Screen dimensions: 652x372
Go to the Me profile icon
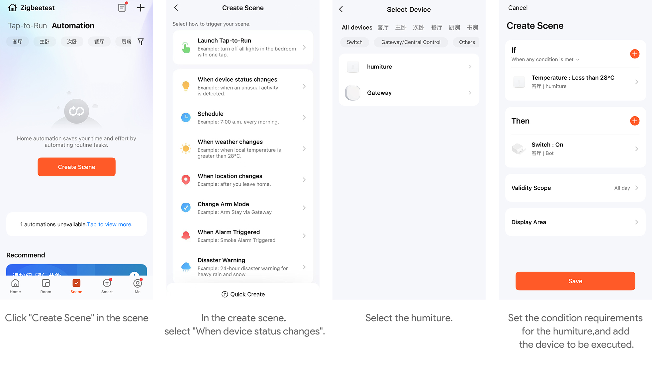[x=138, y=286]
